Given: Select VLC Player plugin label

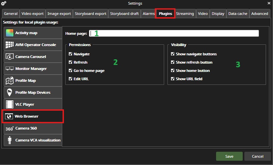Looking at the screenshot, I should [x=25, y=104].
